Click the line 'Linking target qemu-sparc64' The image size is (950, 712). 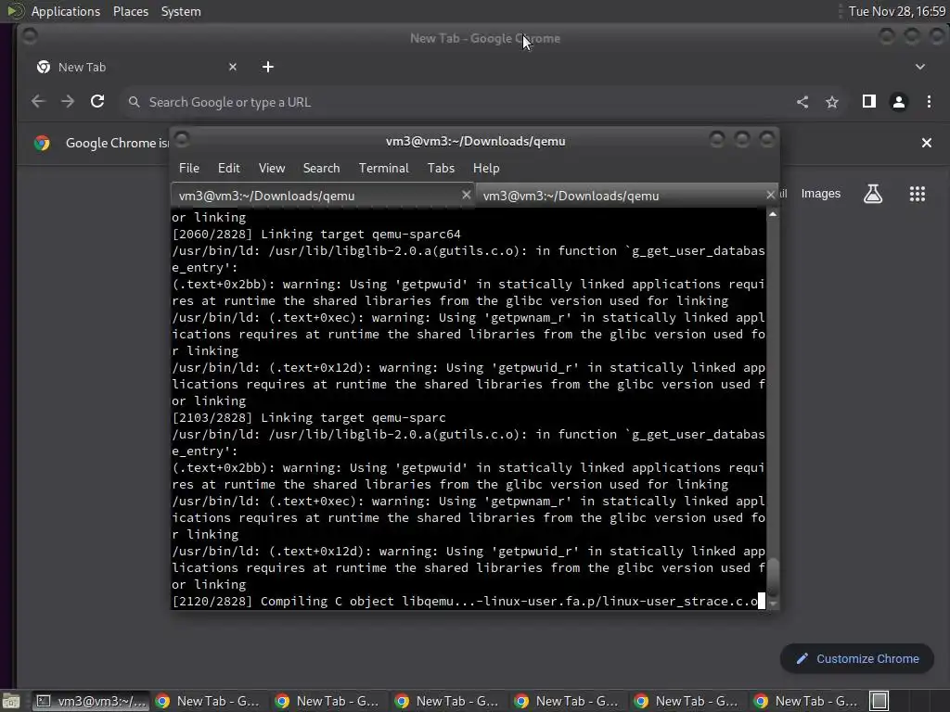[x=361, y=235]
